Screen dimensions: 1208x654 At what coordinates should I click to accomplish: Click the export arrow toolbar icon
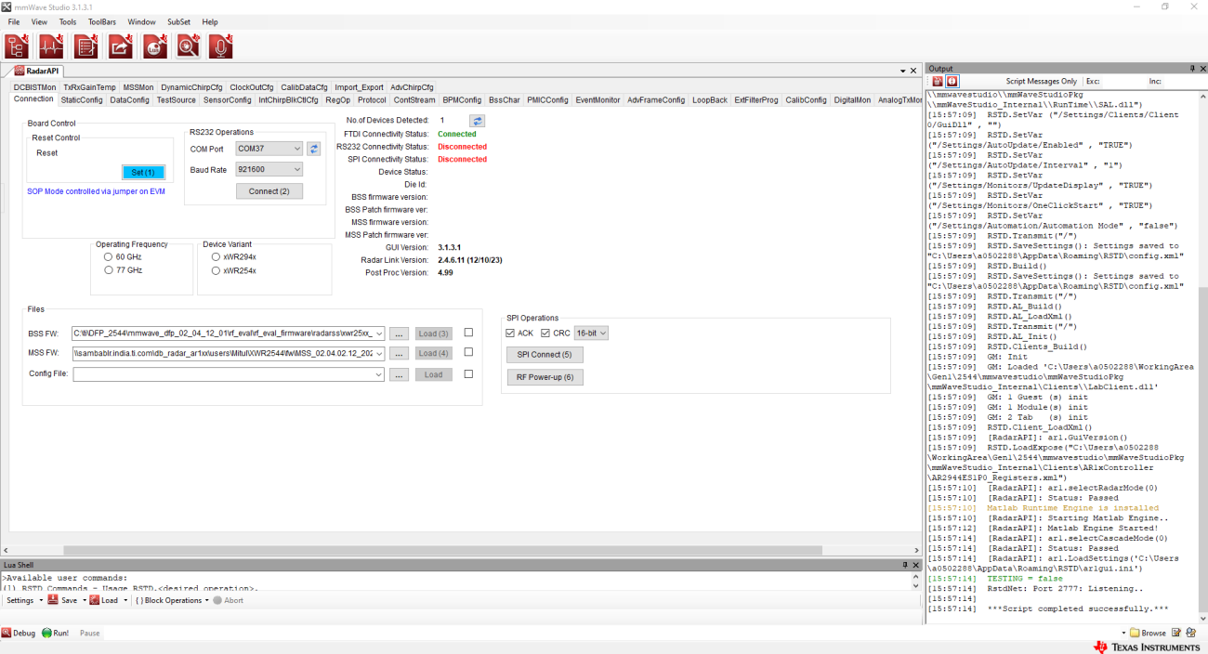120,46
